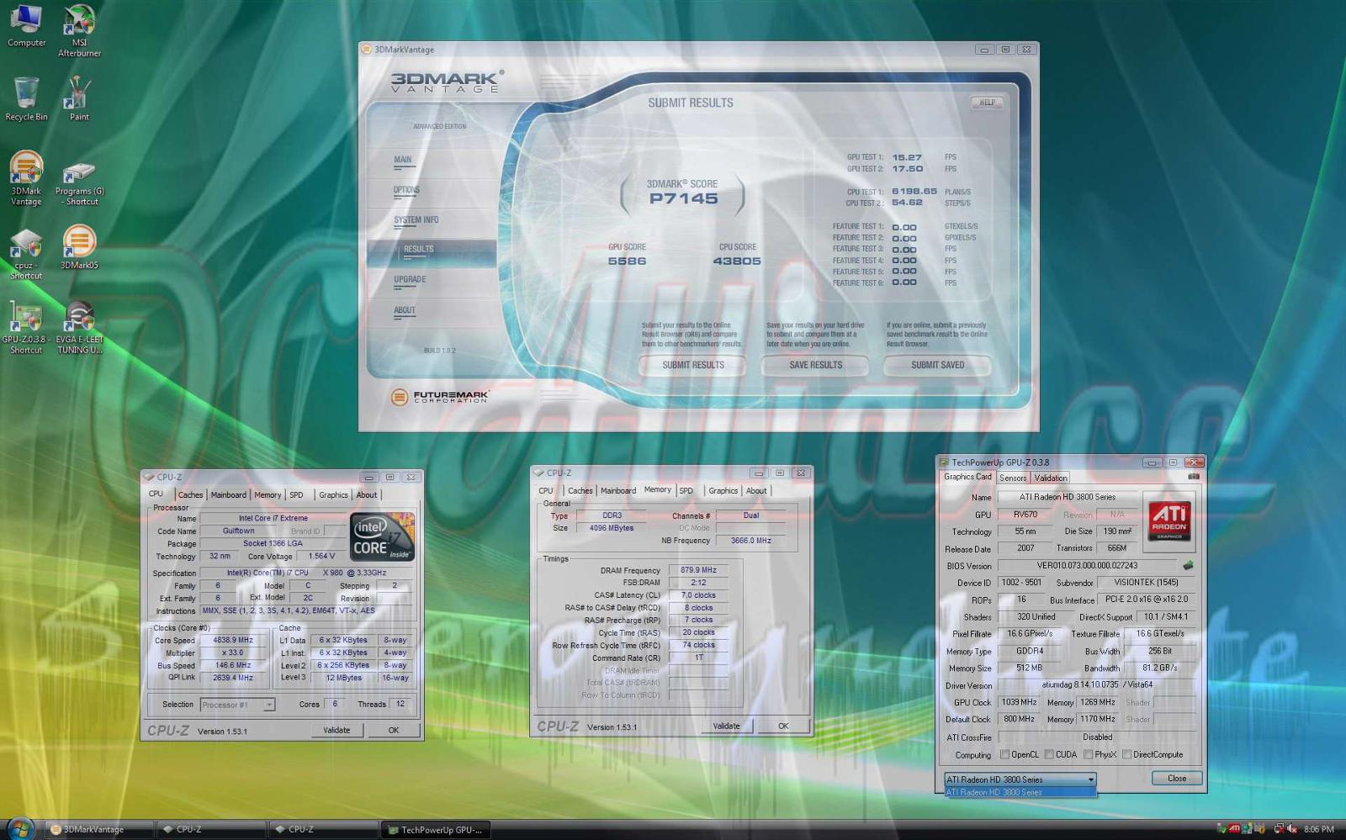Viewport: 1346px width, 840px height.
Task: Click the SUBMIT SAVED button
Action: pyautogui.click(x=937, y=365)
